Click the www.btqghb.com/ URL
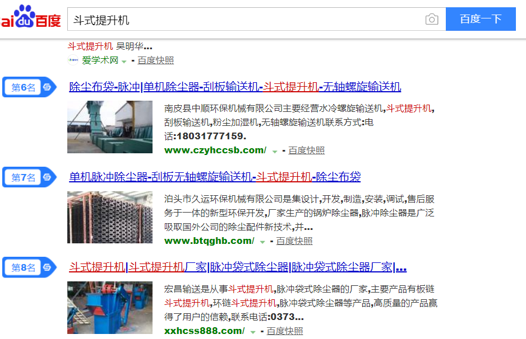This screenshot has height=339, width=526. [209, 241]
